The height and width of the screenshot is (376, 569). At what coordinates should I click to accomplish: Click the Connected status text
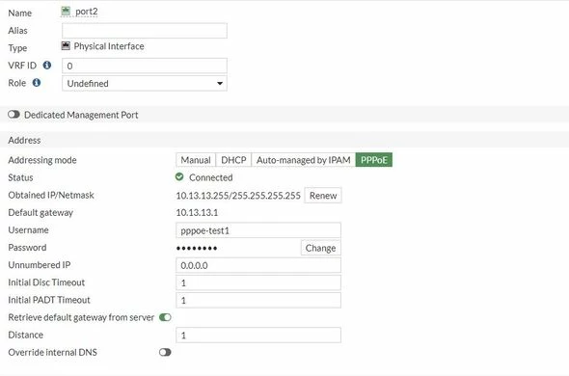pos(211,177)
